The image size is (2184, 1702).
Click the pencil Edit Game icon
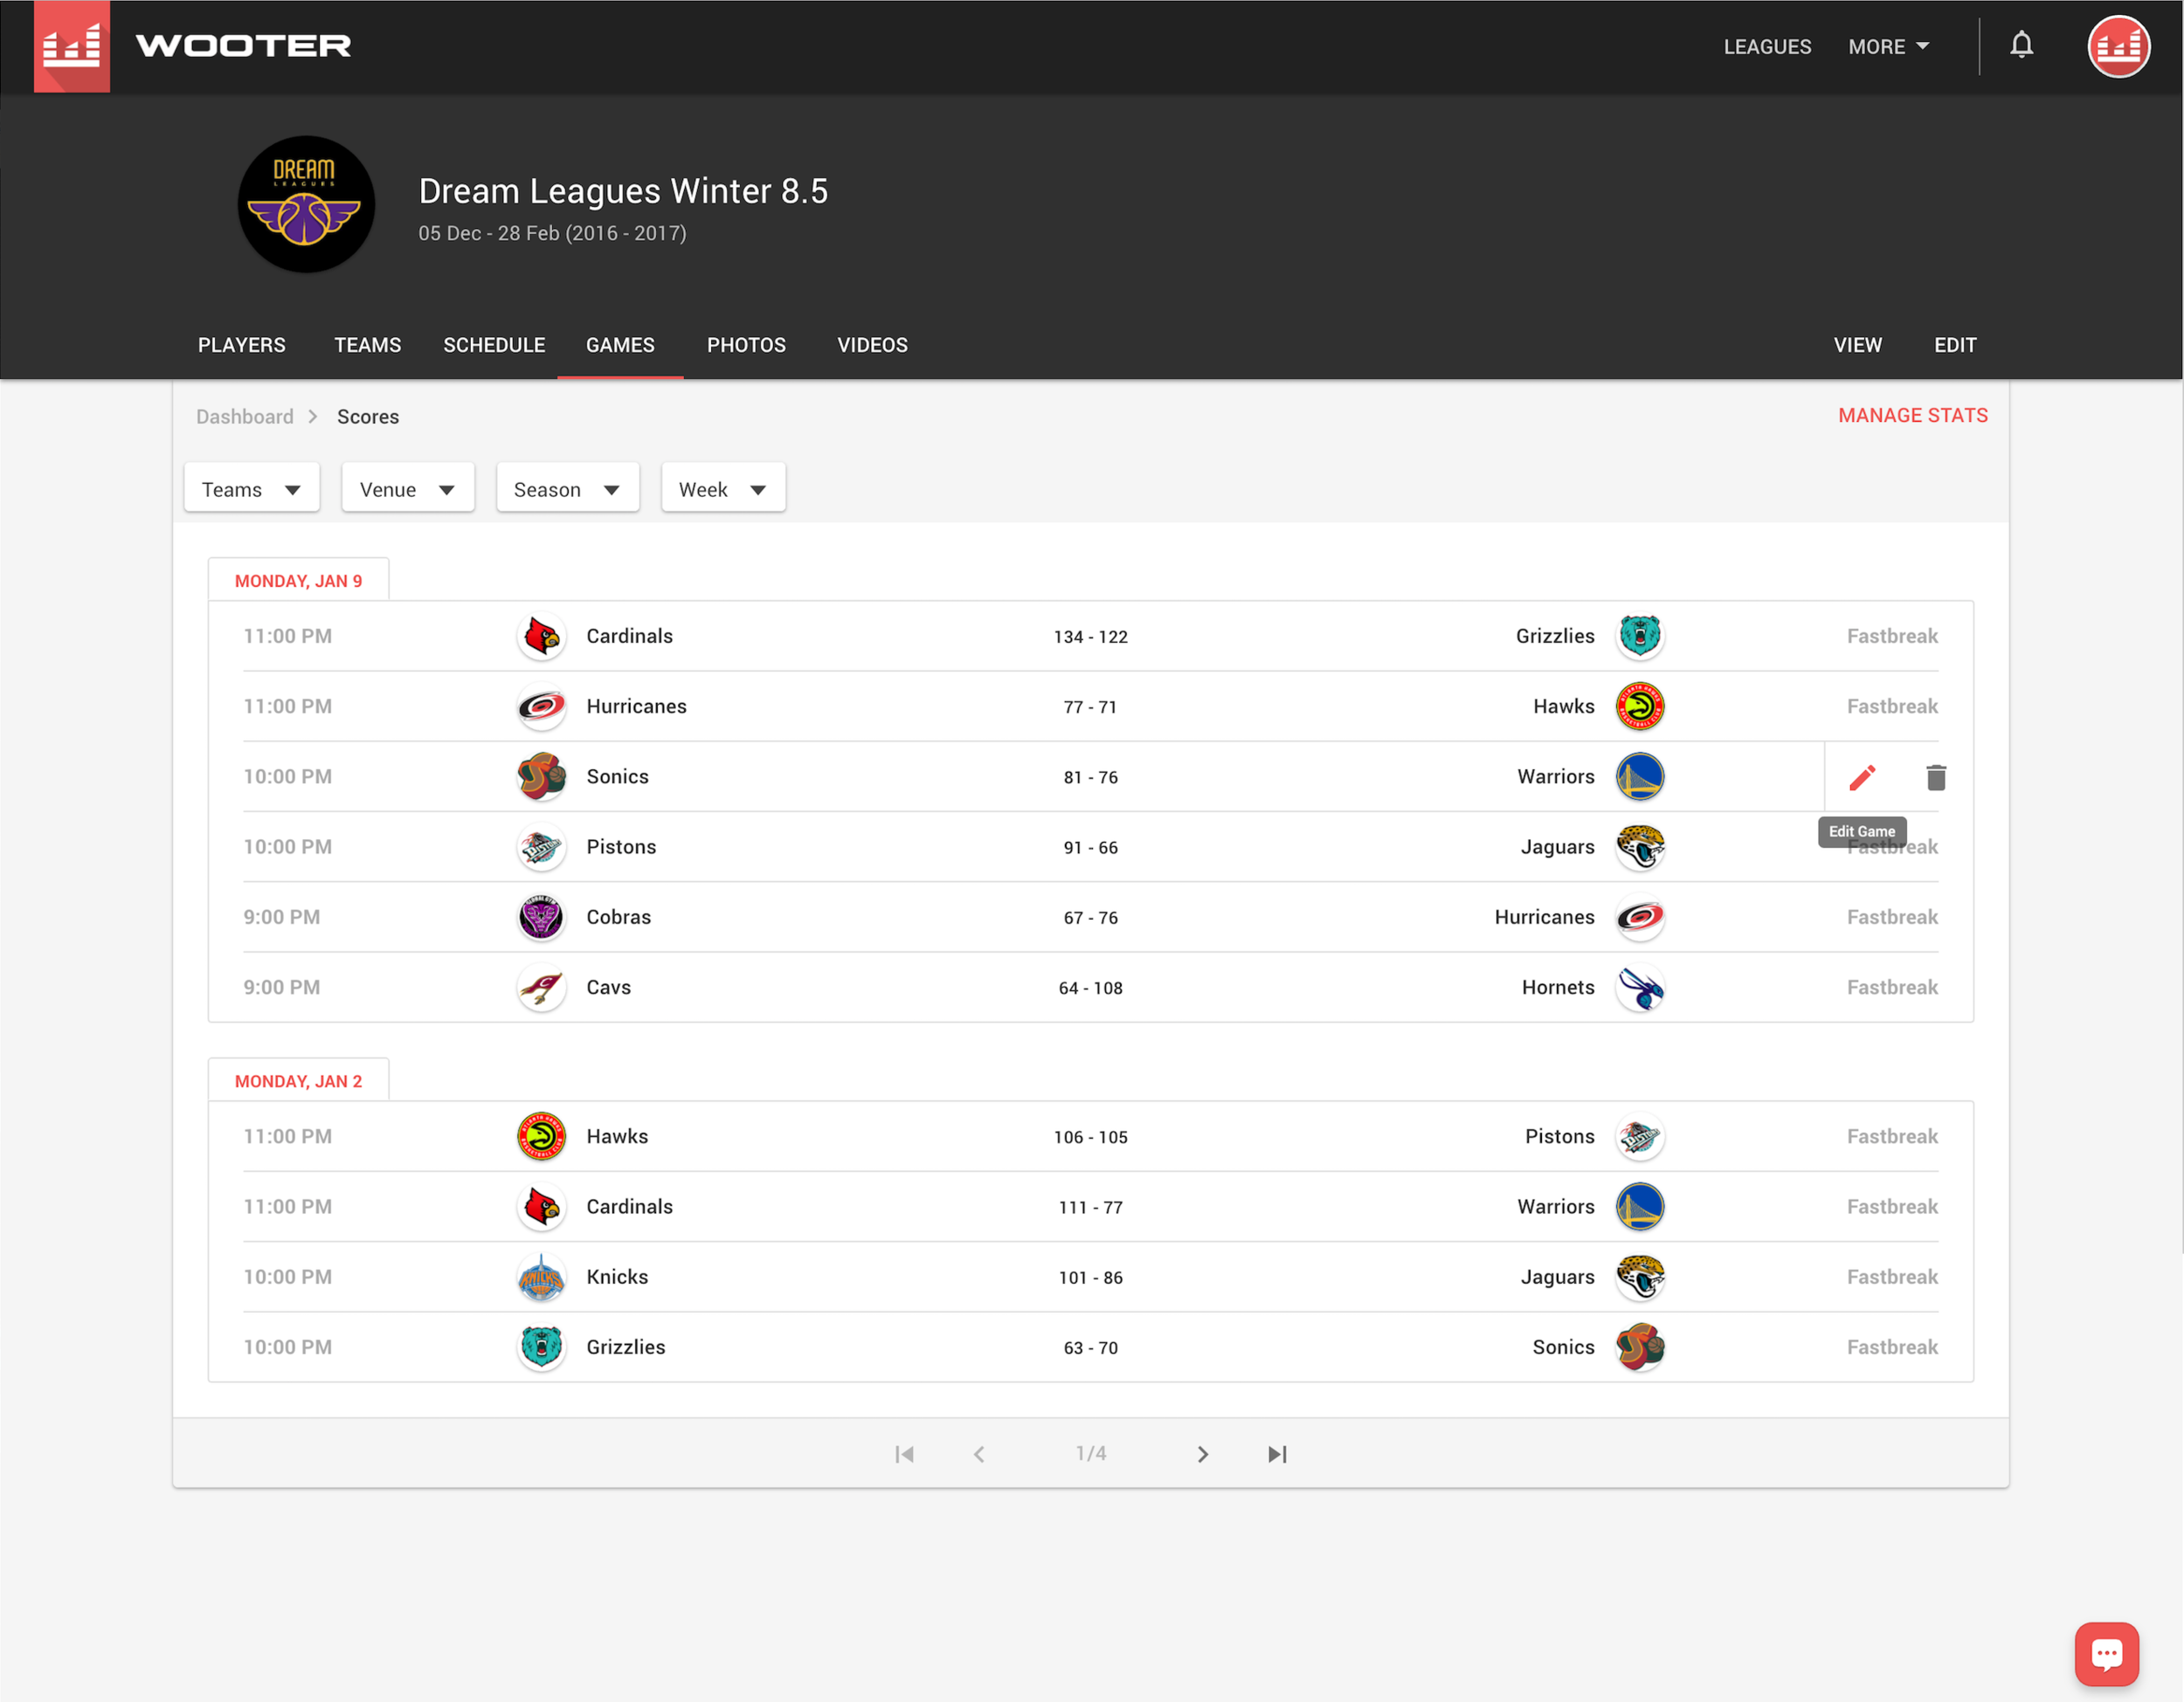(x=1862, y=777)
